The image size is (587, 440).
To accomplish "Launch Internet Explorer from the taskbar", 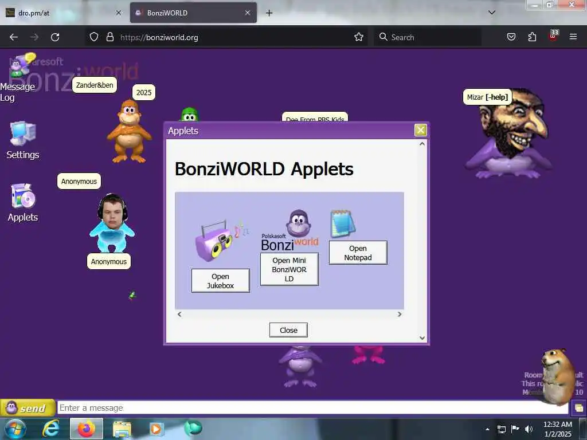I will [x=50, y=429].
